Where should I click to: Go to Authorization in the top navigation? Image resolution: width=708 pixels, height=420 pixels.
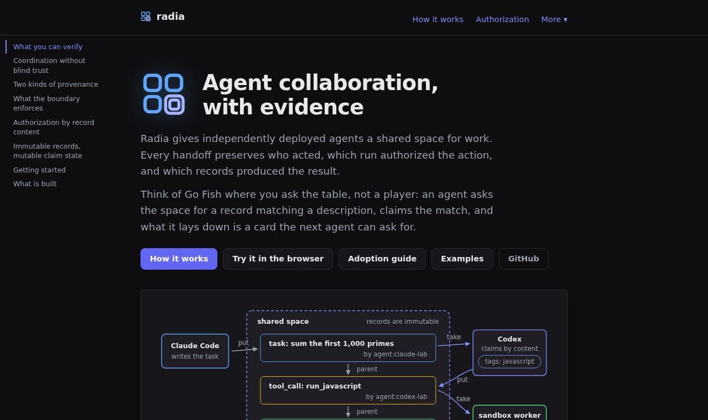[502, 19]
